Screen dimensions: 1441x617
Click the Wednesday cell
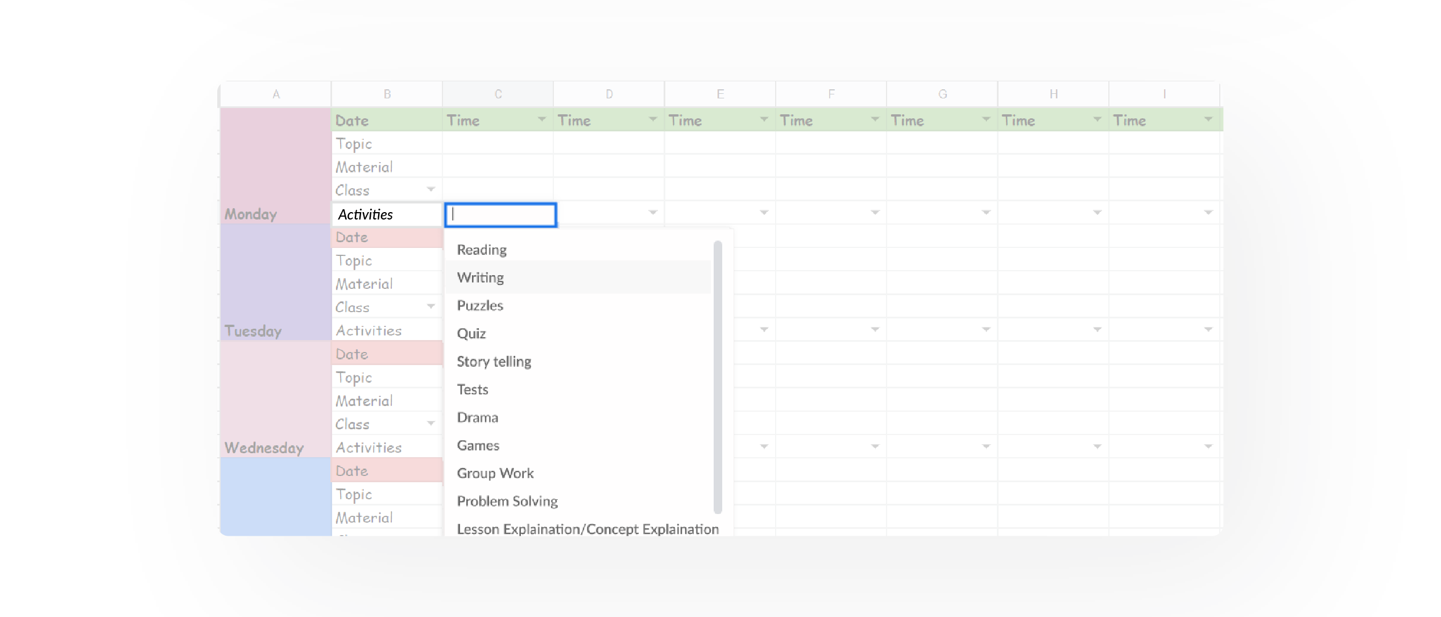pyautogui.click(x=276, y=399)
